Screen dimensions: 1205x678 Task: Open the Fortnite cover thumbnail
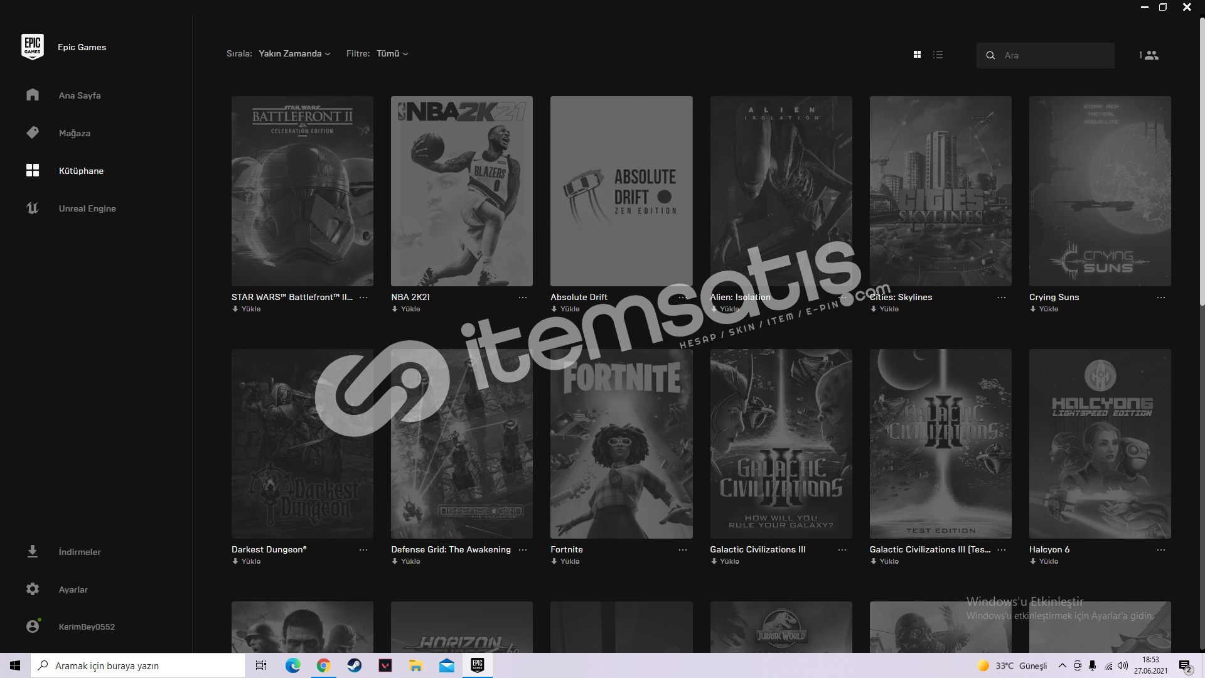coord(621,444)
